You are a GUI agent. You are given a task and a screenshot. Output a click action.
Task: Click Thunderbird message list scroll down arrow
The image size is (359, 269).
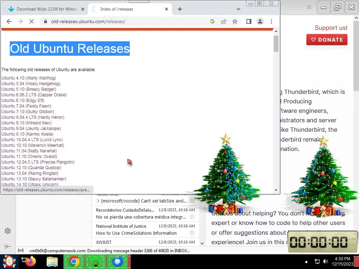pyautogui.click(x=202, y=243)
